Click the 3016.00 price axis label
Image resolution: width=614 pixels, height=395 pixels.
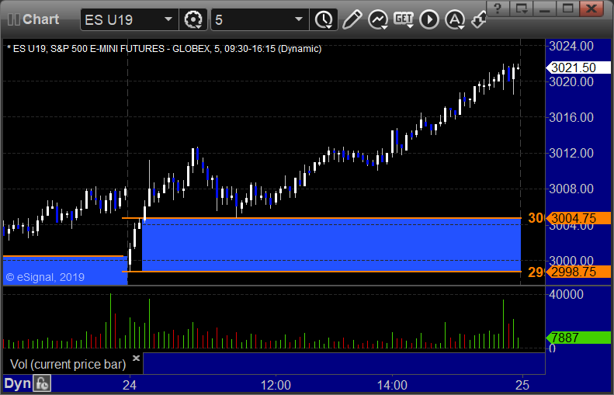(x=571, y=117)
